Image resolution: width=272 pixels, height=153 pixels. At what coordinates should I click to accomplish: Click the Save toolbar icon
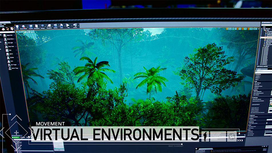click(17, 26)
